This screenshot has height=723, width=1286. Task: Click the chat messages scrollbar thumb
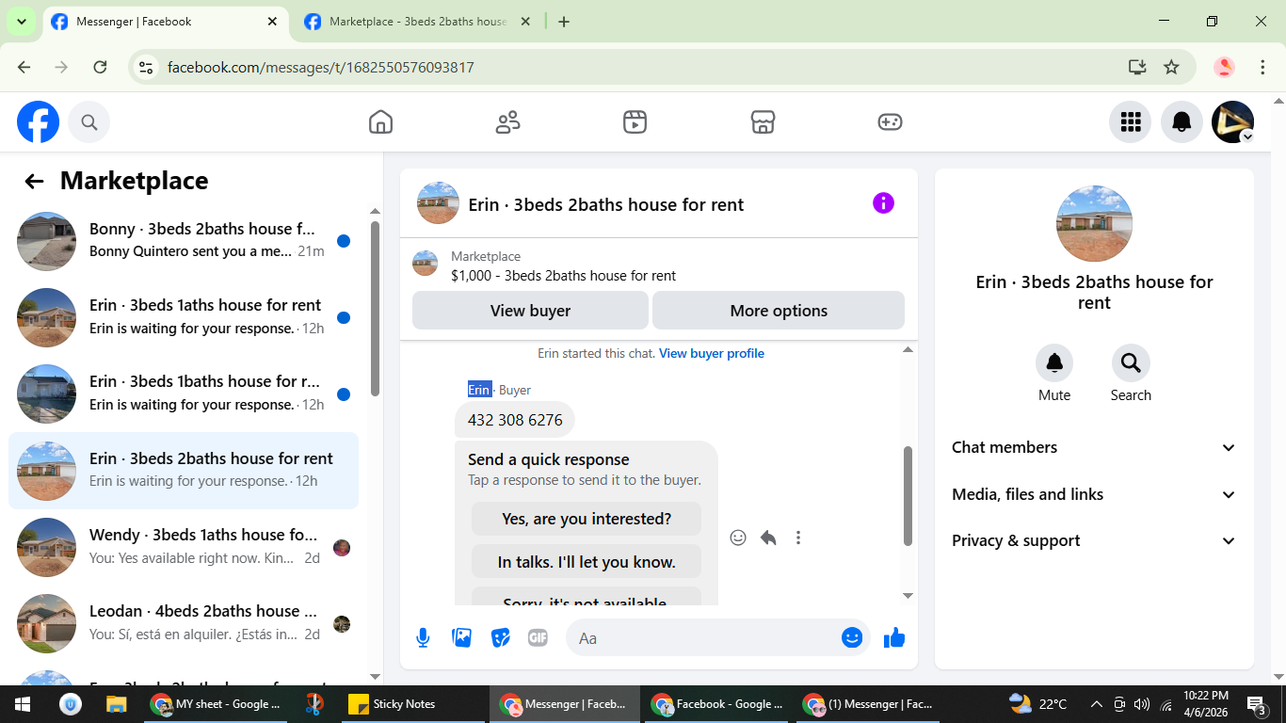tap(908, 496)
